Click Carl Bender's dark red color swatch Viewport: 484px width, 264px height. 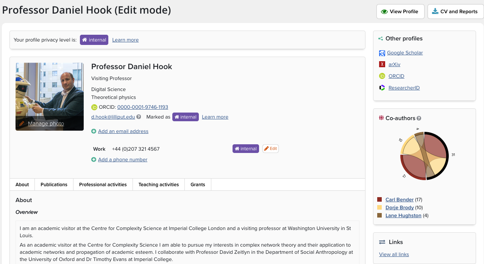pos(379,199)
